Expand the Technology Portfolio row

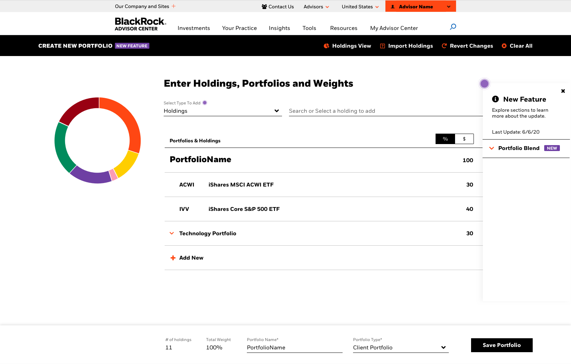(x=172, y=233)
